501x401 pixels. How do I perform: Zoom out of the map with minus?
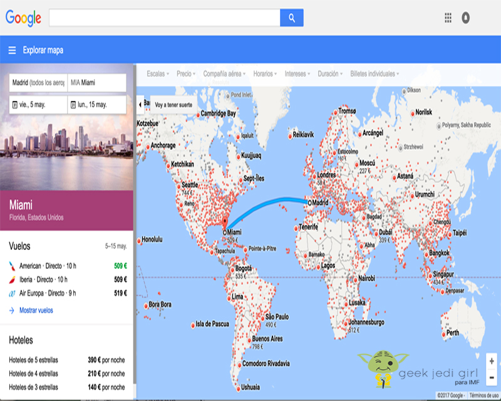point(492,377)
